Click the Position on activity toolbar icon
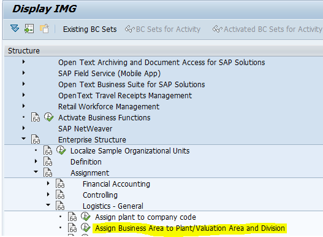Viewport: 323px width, 237px height. (x=29, y=28)
